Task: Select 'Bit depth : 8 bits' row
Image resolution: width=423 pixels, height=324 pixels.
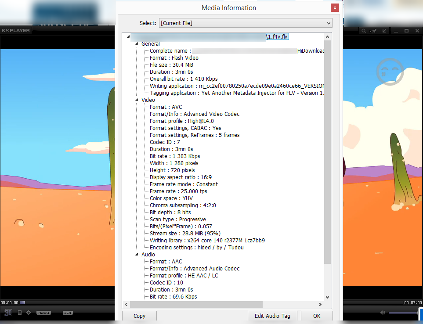Action: (170, 212)
